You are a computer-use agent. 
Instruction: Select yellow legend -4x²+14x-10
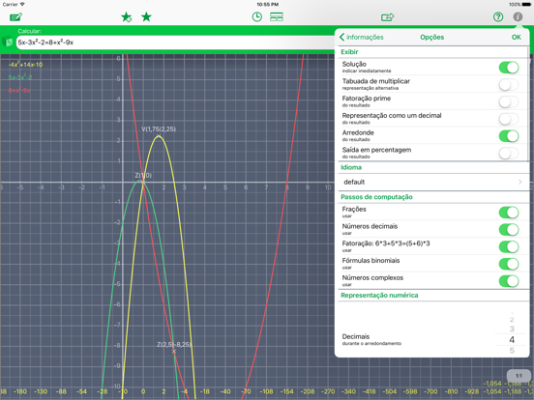25,65
